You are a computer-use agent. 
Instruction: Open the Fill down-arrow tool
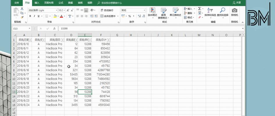pos(200,13)
